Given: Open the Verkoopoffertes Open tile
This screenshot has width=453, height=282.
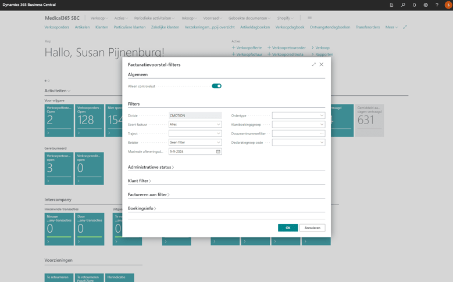Looking at the screenshot, I should click(x=59, y=121).
